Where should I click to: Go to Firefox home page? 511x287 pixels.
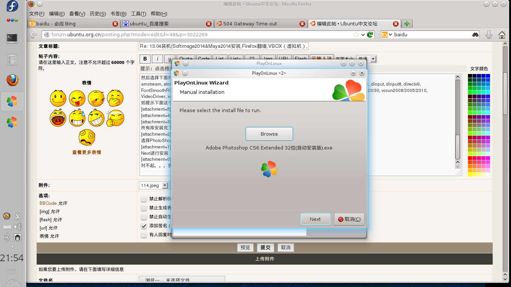502,35
